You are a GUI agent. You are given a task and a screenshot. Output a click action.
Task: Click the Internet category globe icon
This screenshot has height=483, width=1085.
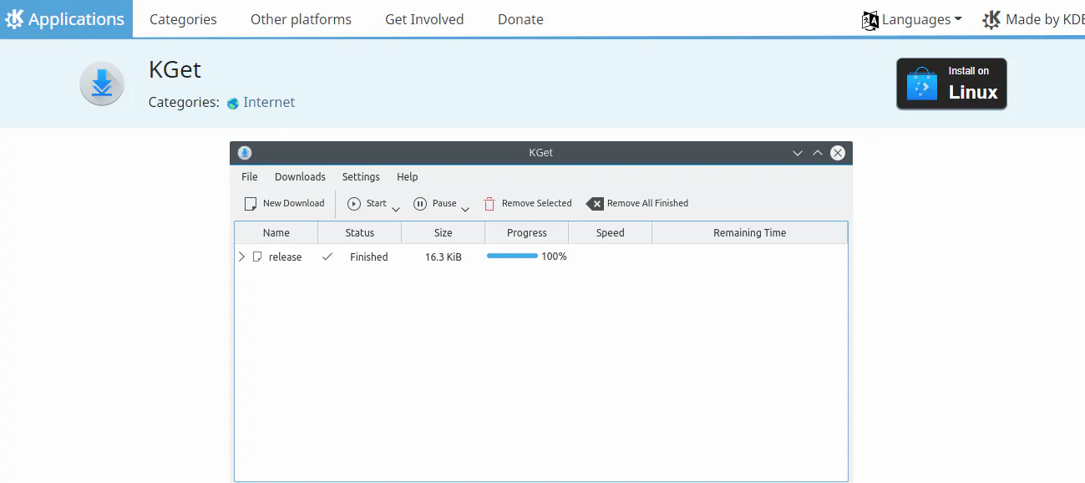(x=231, y=102)
